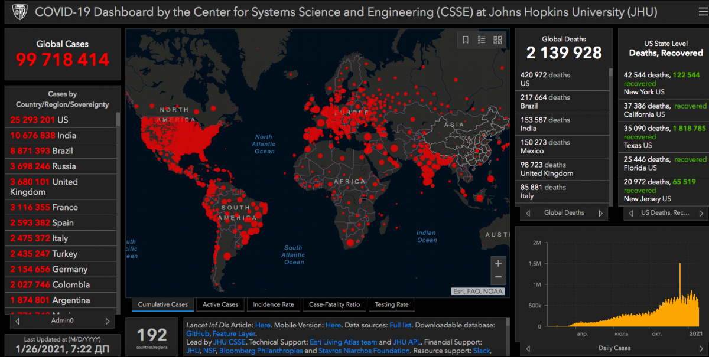Screen dimensions: 709x357
Task: Select the 153 587 deaths India entry
Action: point(562,124)
